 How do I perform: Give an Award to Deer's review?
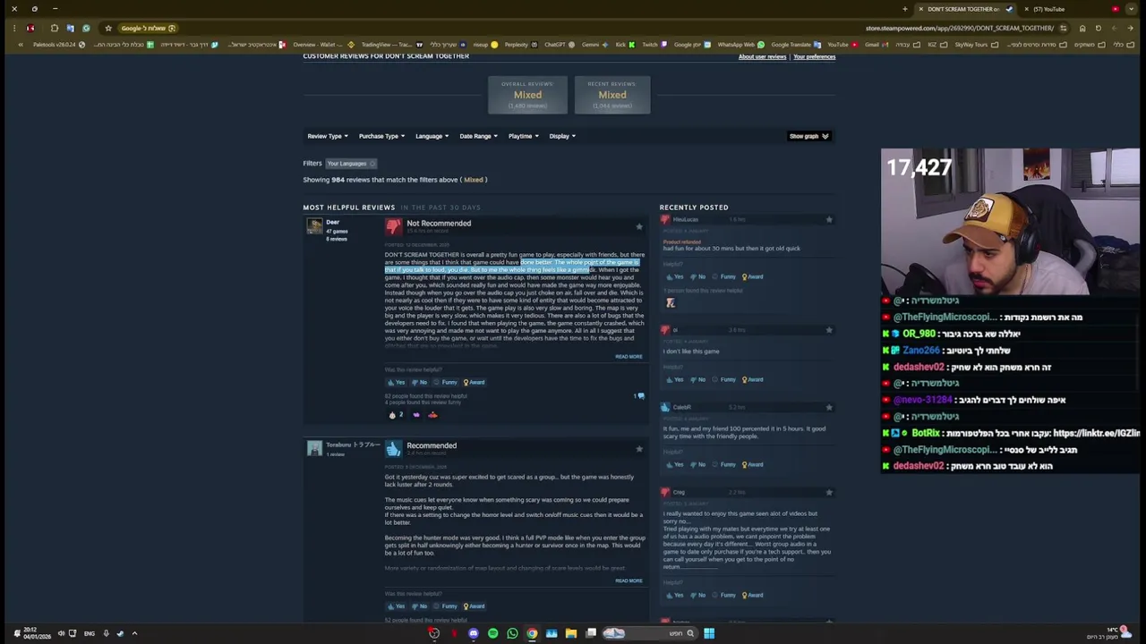474,382
